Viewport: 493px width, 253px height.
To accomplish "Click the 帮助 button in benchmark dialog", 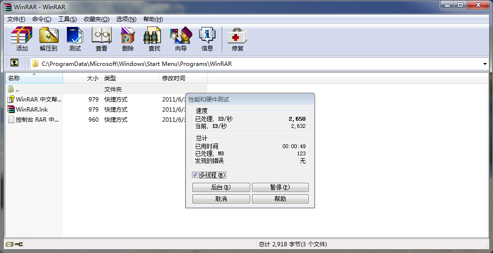I will tap(280, 199).
